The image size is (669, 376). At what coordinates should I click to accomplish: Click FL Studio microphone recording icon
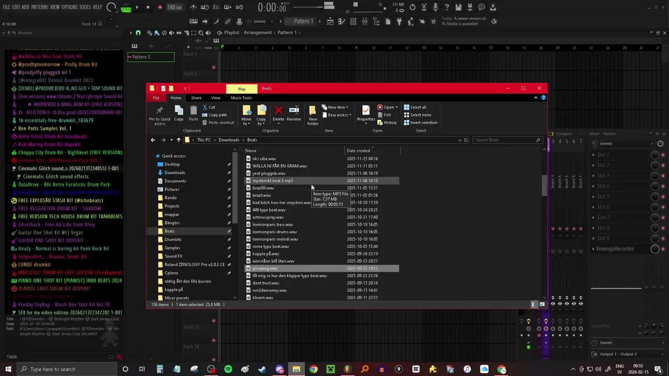[435, 7]
